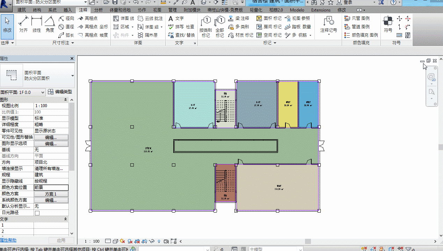
Task: Run the 拼写检查 spell check tool
Action: [x=181, y=27]
